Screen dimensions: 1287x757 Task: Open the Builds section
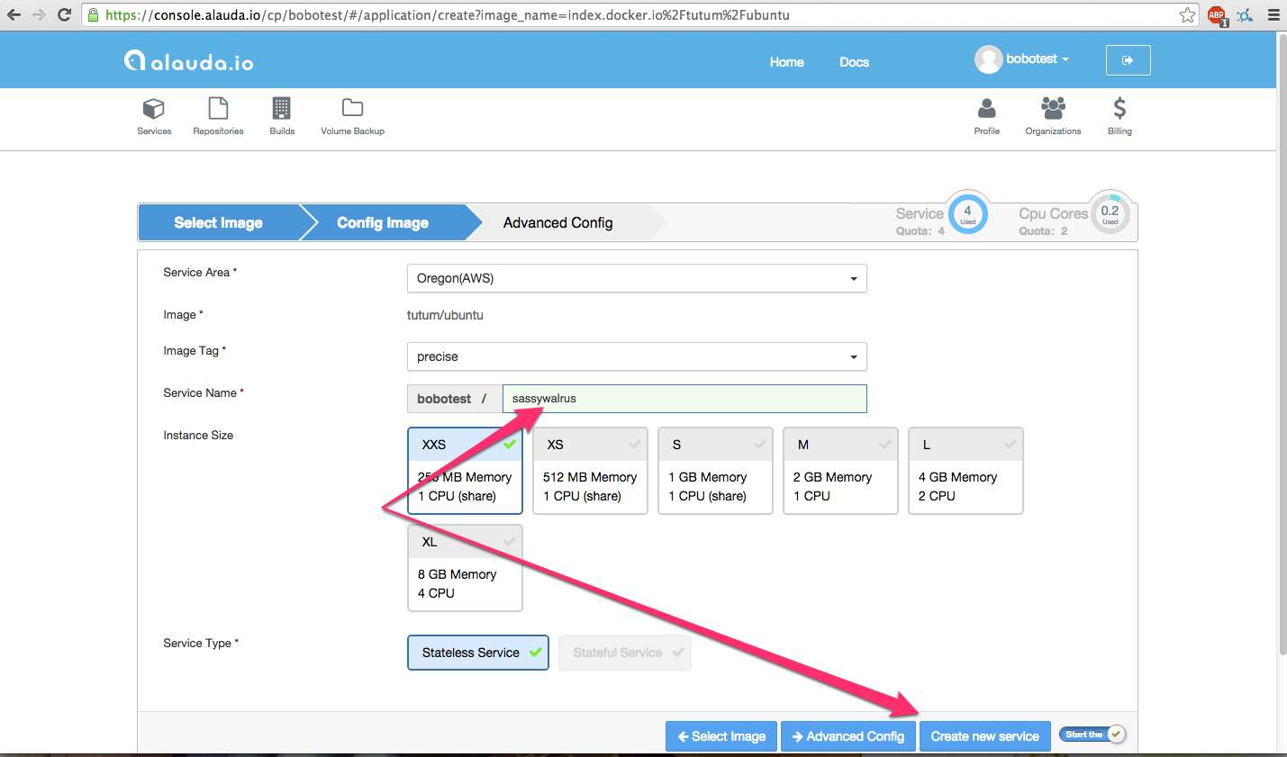(x=282, y=117)
